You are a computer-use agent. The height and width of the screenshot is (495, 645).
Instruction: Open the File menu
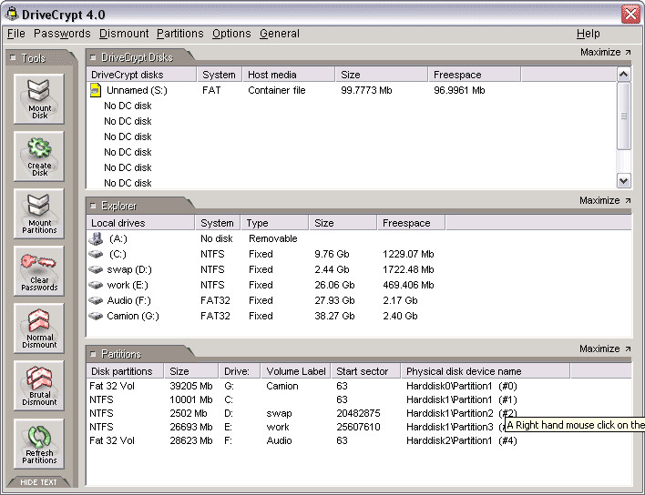pos(16,34)
